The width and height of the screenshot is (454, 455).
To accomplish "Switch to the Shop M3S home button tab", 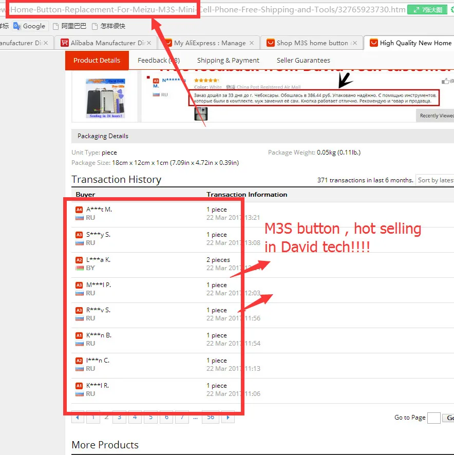I will point(312,43).
